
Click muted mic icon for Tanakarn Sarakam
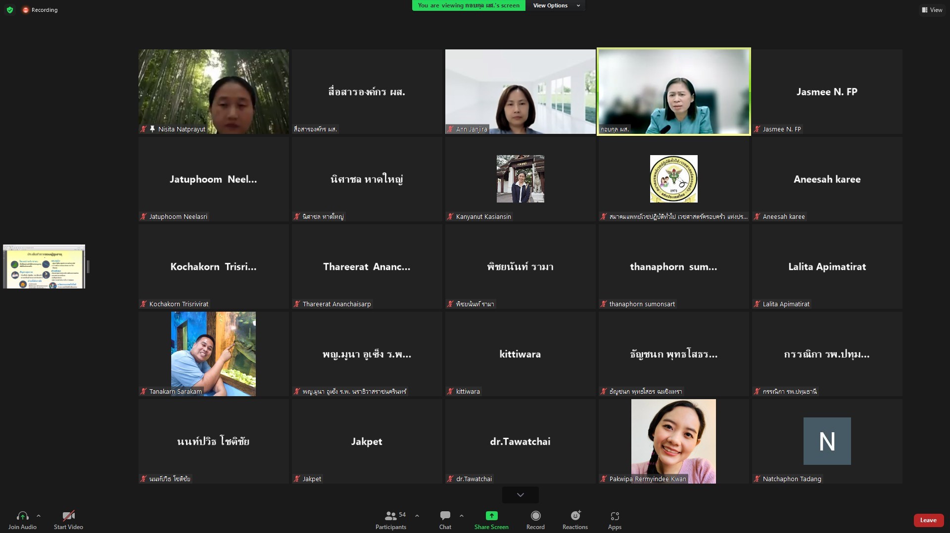(x=143, y=391)
